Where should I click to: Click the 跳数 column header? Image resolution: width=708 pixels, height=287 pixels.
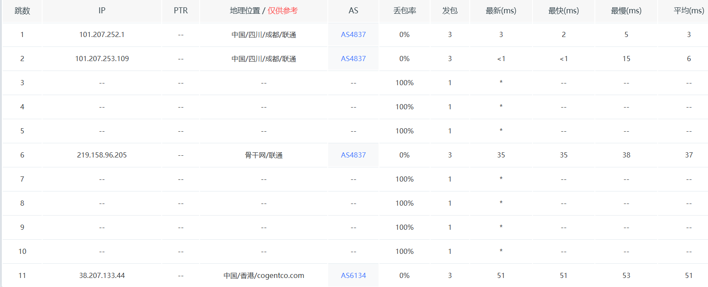click(22, 11)
